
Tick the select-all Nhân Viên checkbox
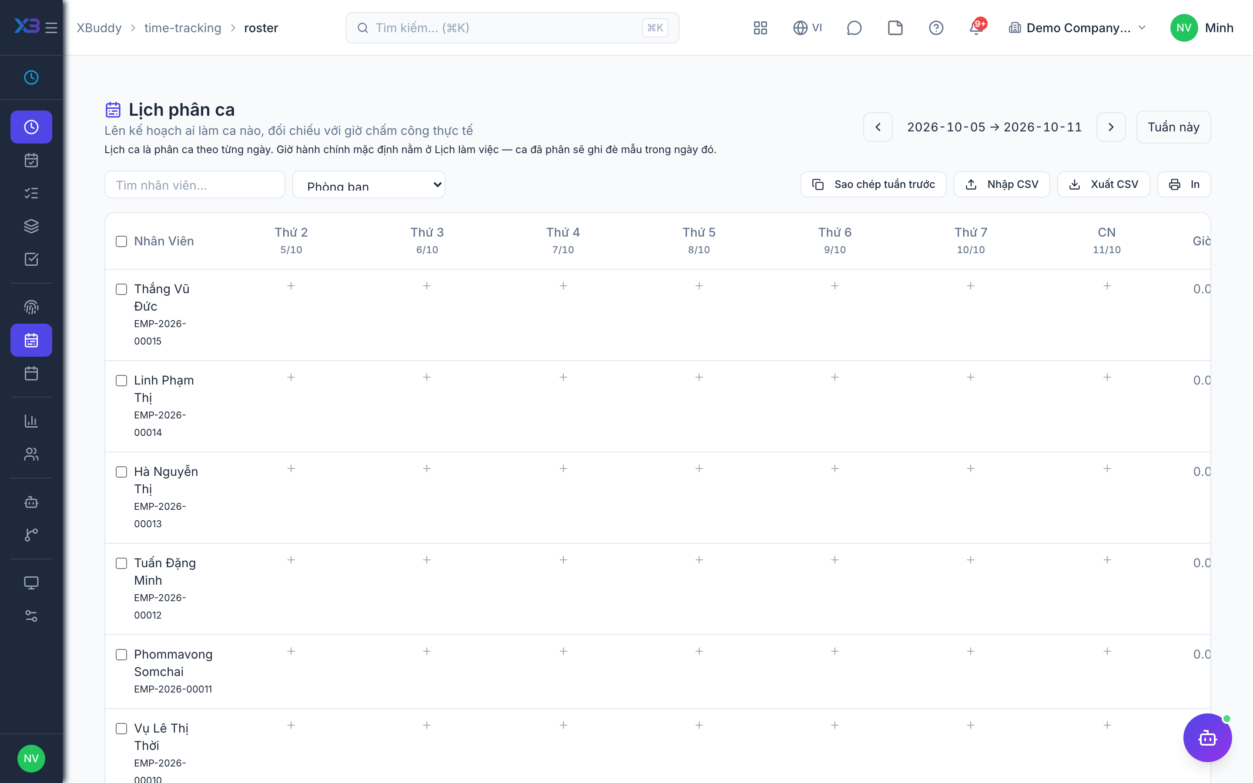point(121,241)
